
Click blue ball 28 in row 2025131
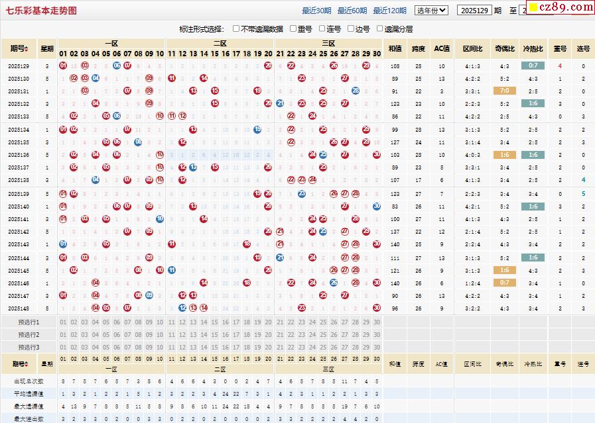[355, 91]
